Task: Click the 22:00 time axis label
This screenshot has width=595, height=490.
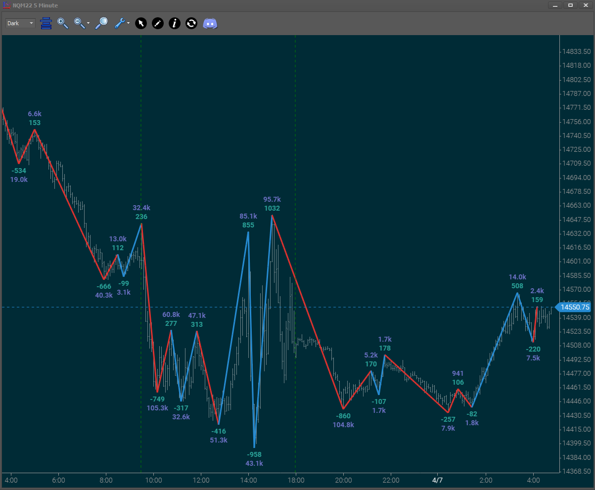Action: [391, 480]
